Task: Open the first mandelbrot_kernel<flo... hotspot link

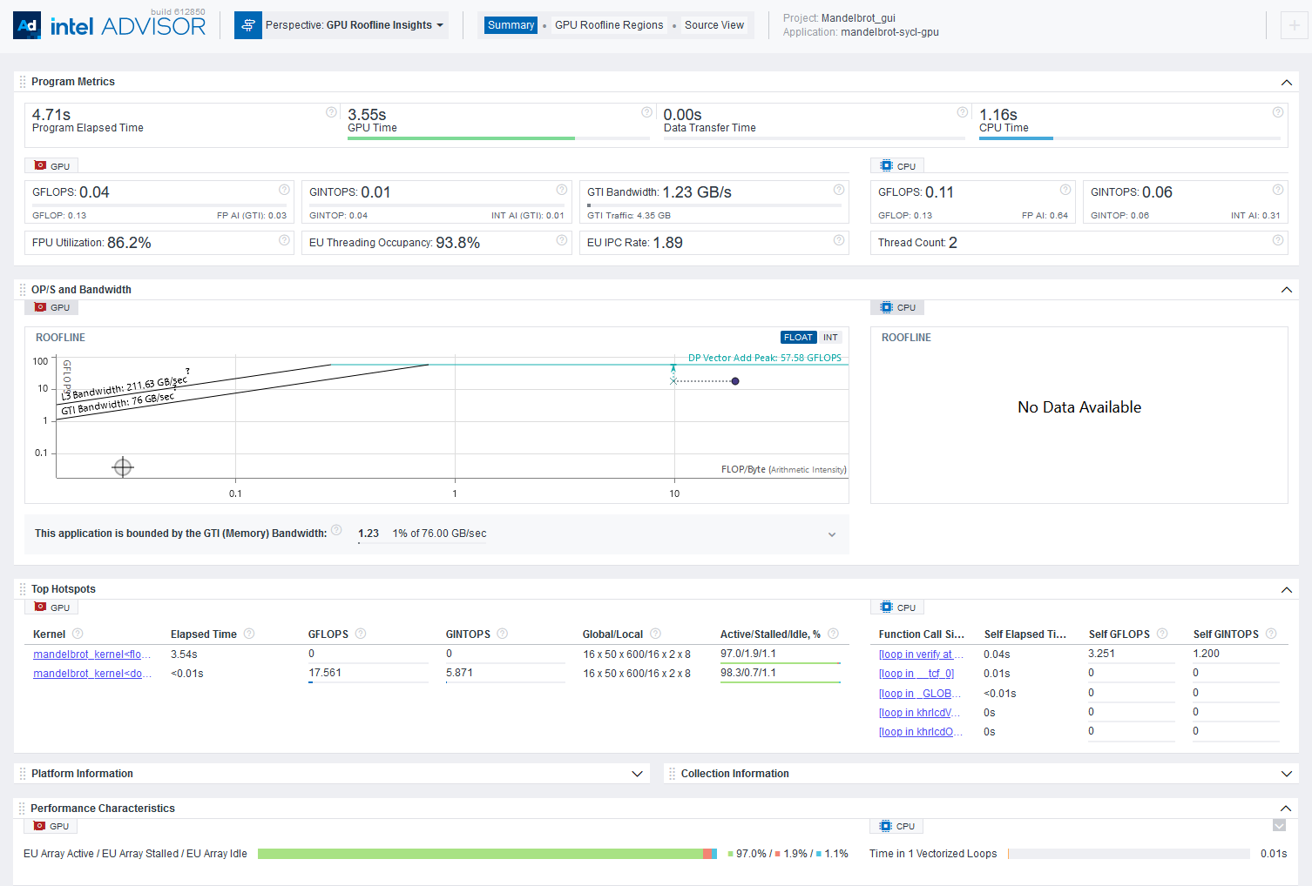Action: (92, 654)
